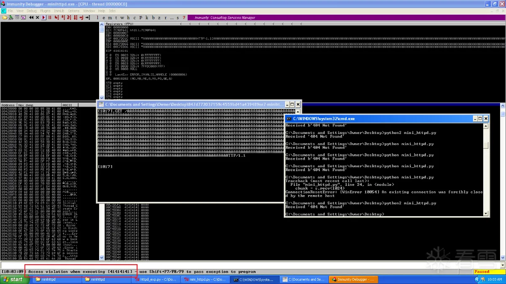The width and height of the screenshot is (506, 284).
Task: Open the Help menu
Action: (102, 11)
